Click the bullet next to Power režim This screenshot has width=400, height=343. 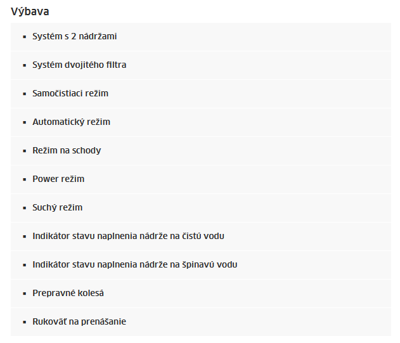tap(25, 179)
